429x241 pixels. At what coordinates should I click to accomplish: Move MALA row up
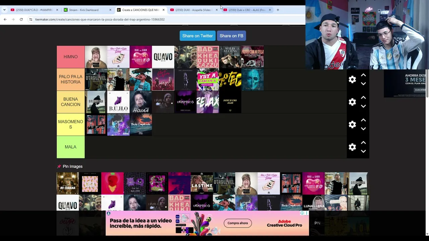pyautogui.click(x=363, y=143)
